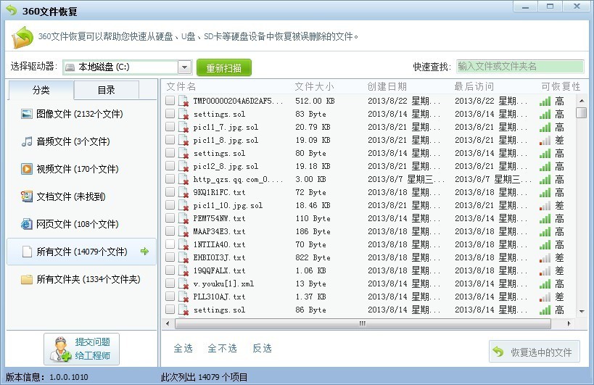The height and width of the screenshot is (385, 594).
Task: Click the web page files IE icon
Action: tap(27, 224)
